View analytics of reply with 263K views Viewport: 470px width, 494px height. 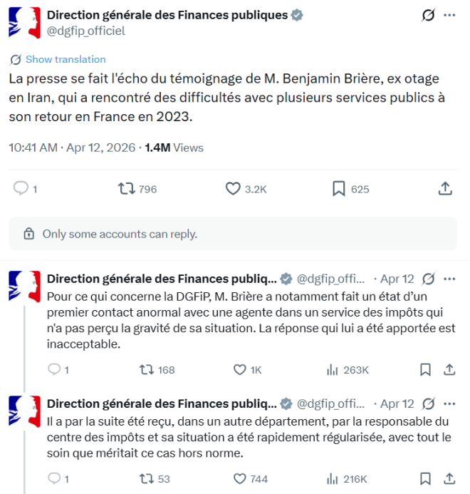pyautogui.click(x=333, y=370)
